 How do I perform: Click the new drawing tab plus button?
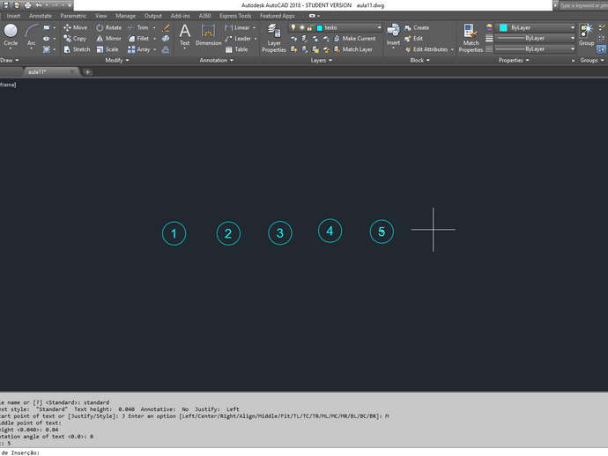[x=87, y=71]
